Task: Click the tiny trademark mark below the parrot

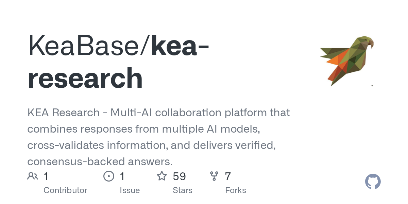Action: point(372,86)
